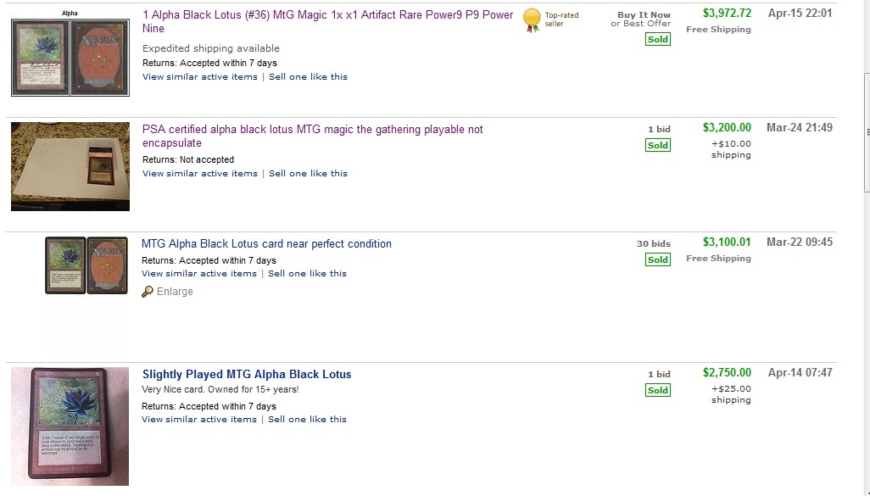View similar active items for the PSA certified listing
870x496 pixels.
199,174
